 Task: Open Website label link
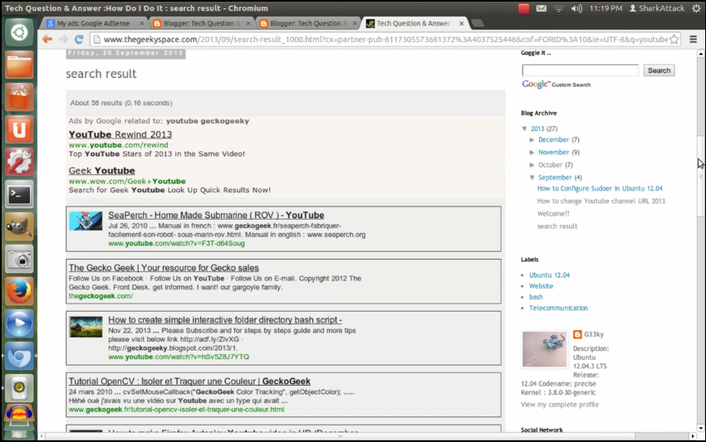(x=542, y=286)
